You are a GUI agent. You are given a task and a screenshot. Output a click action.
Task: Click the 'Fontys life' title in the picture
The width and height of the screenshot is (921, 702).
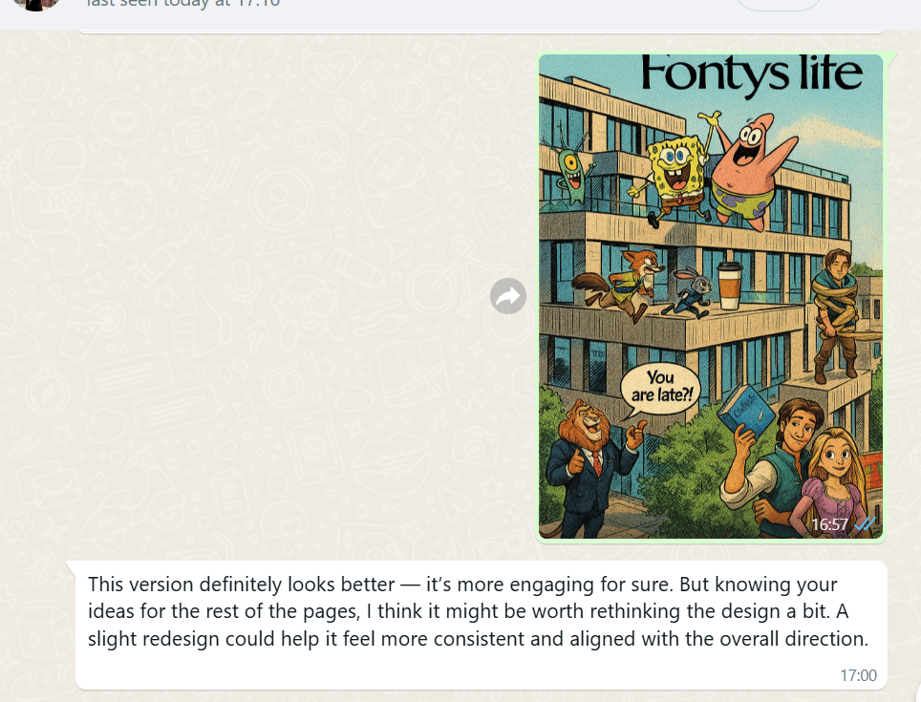click(x=752, y=74)
